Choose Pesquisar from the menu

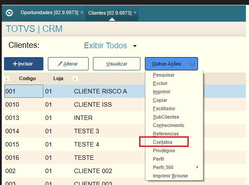[163, 75]
